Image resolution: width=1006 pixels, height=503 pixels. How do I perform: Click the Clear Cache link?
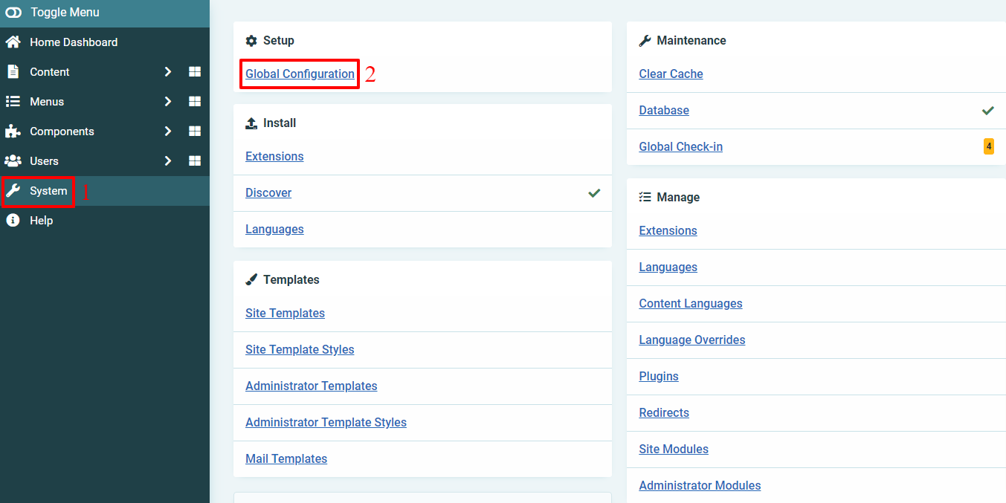point(671,74)
